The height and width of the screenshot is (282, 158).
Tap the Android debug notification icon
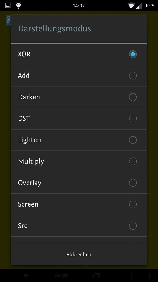(x=18, y=5)
